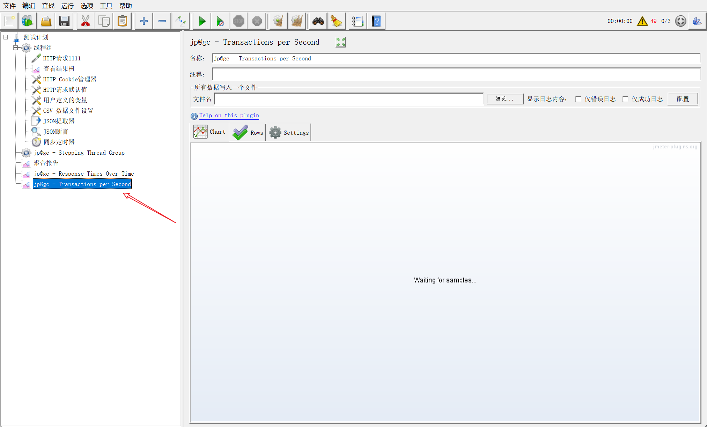This screenshot has width=707, height=427.
Task: Click the Shutdown threads icon
Action: click(x=257, y=21)
